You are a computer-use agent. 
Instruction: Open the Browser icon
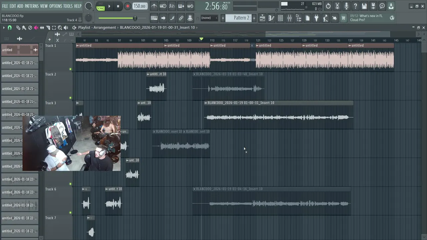coord(299,18)
